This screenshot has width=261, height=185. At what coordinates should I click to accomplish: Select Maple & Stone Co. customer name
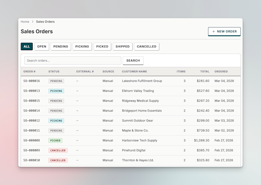click(x=135, y=130)
